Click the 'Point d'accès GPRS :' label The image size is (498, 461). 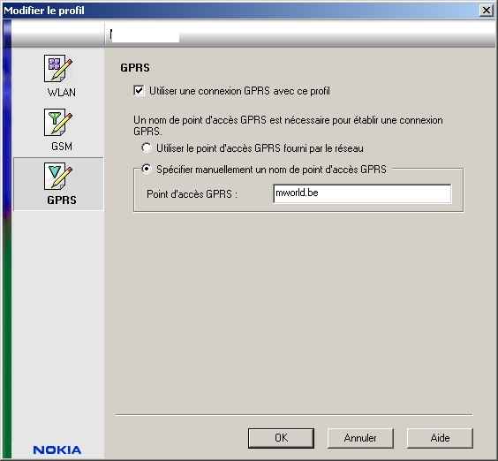tap(192, 193)
